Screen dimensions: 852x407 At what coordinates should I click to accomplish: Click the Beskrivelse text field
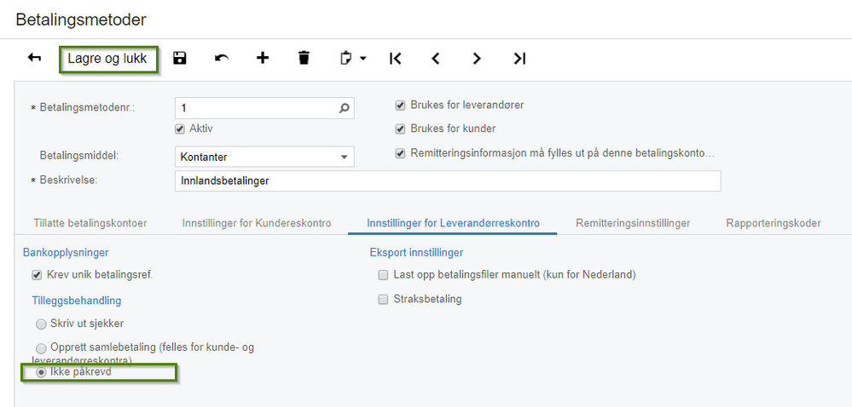pyautogui.click(x=448, y=181)
